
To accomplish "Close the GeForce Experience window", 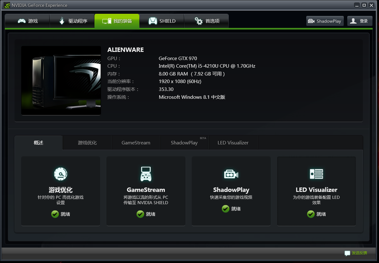I will pos(371,5).
